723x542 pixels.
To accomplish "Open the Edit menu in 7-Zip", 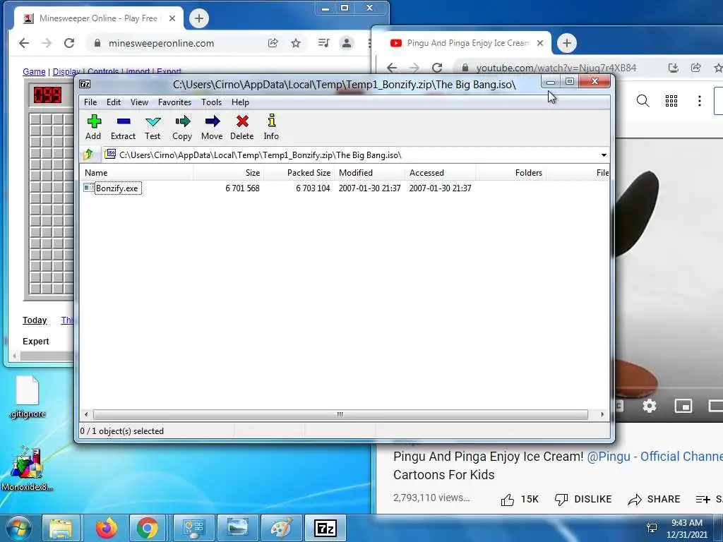I will pyautogui.click(x=114, y=102).
